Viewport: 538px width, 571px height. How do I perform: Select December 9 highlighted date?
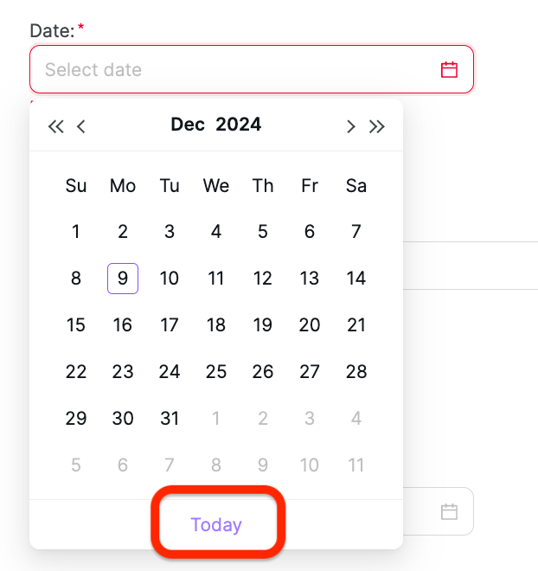(123, 279)
